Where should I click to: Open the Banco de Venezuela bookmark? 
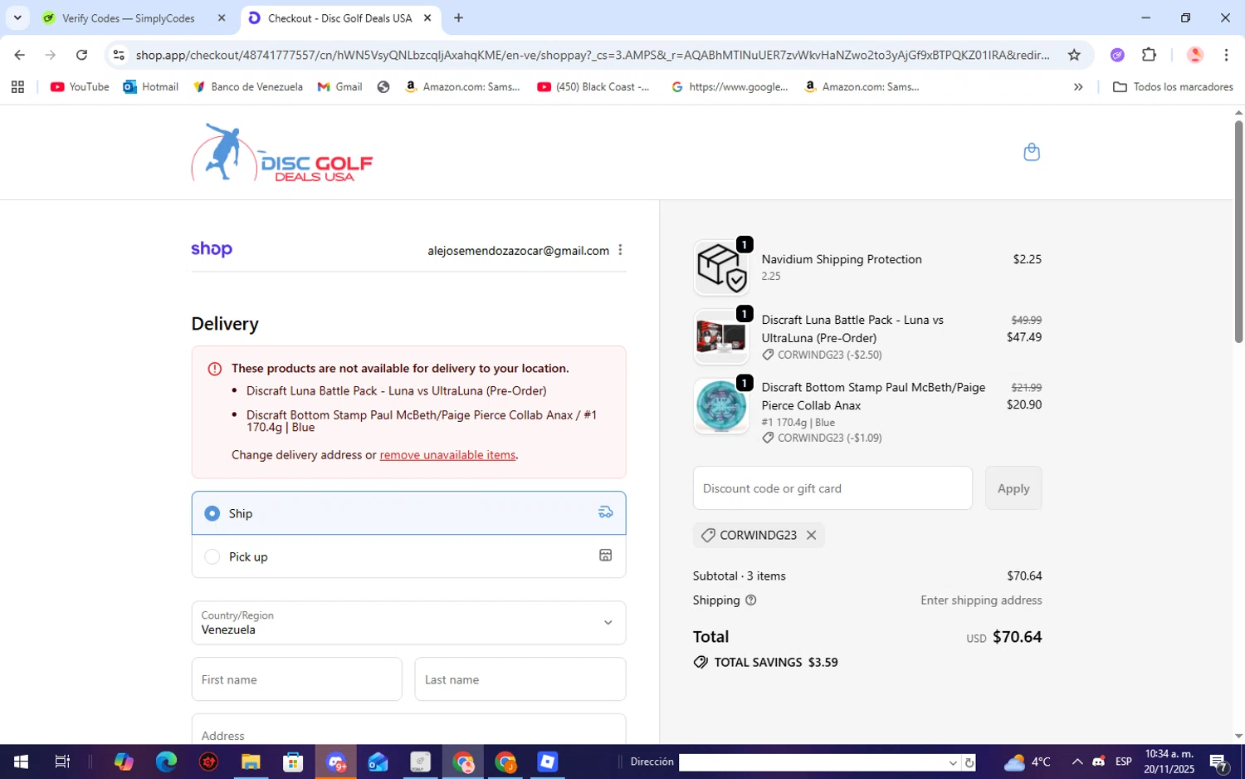(248, 86)
